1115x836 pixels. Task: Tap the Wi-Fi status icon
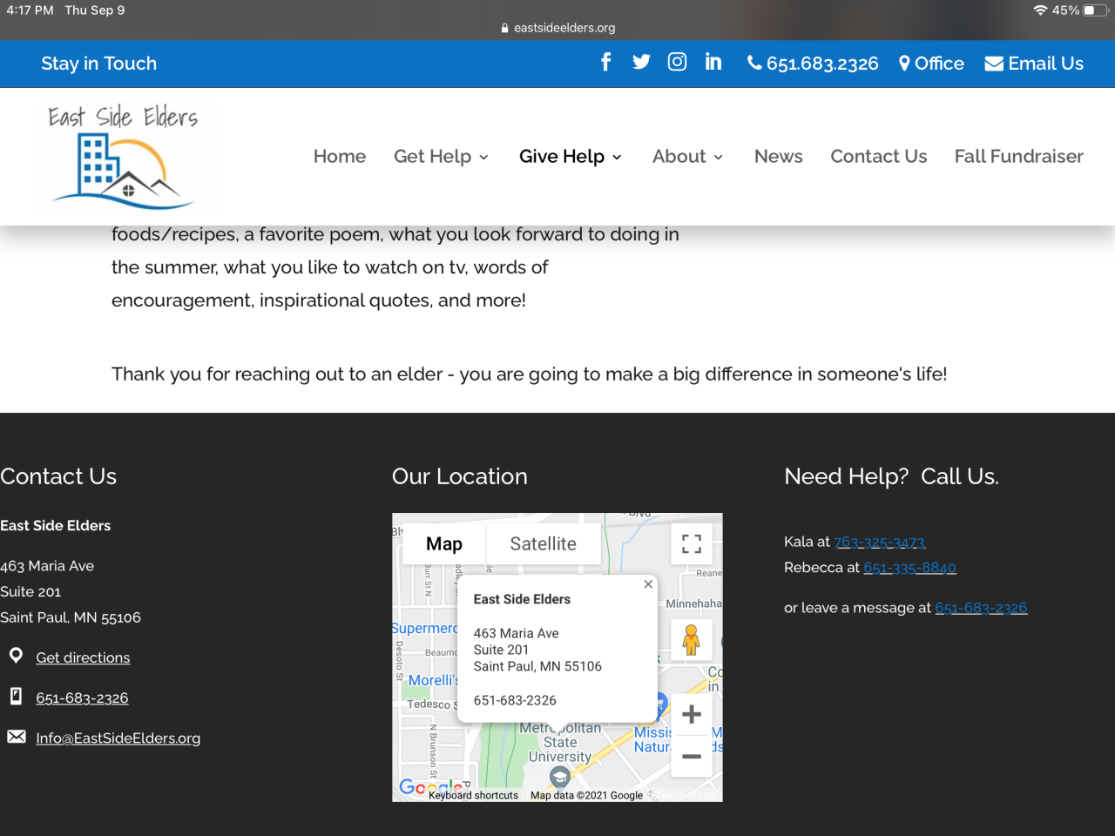1040,10
